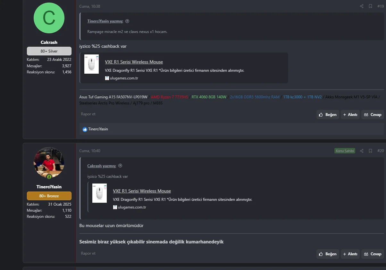Click share icon on post #19
Image resolution: width=386 pixels, height=270 pixels.
(x=362, y=6)
